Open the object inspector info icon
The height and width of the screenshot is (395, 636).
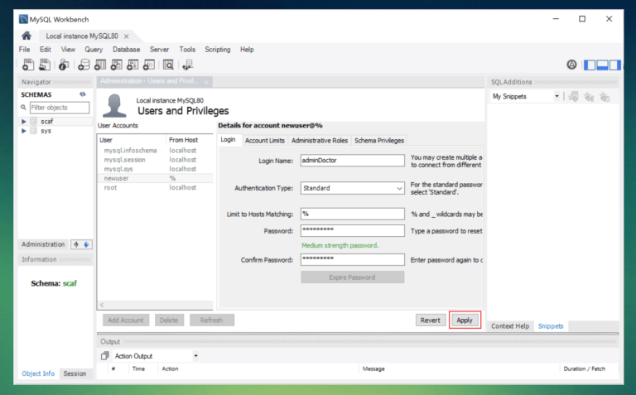[63, 65]
